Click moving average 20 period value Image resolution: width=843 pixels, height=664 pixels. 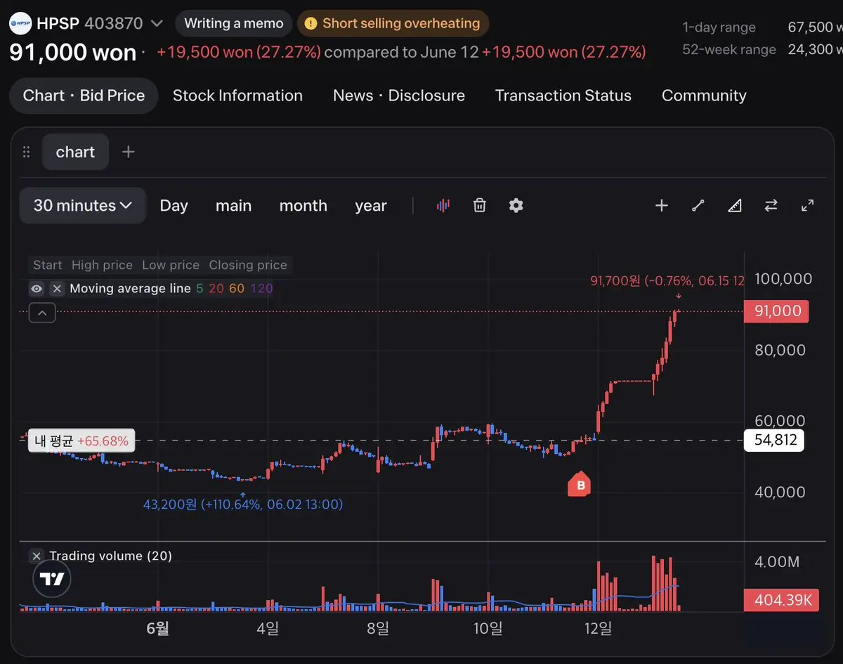[216, 288]
